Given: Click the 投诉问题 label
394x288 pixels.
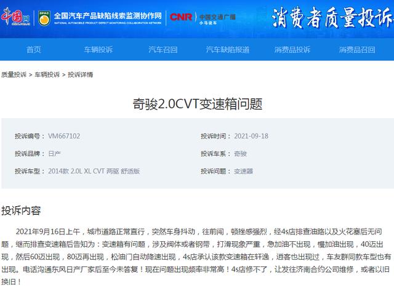Looking at the screenshot, I should [215, 171].
